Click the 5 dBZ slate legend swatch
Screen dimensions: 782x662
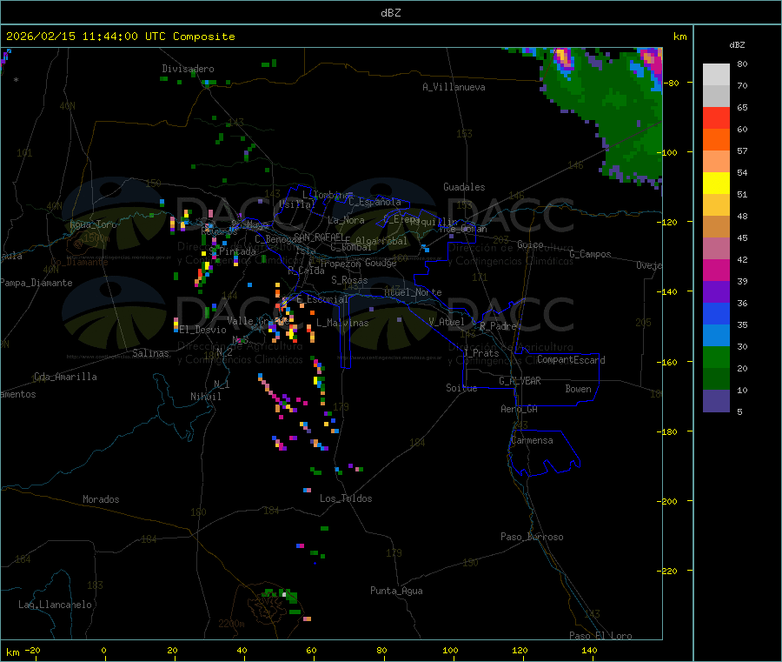pyautogui.click(x=716, y=401)
